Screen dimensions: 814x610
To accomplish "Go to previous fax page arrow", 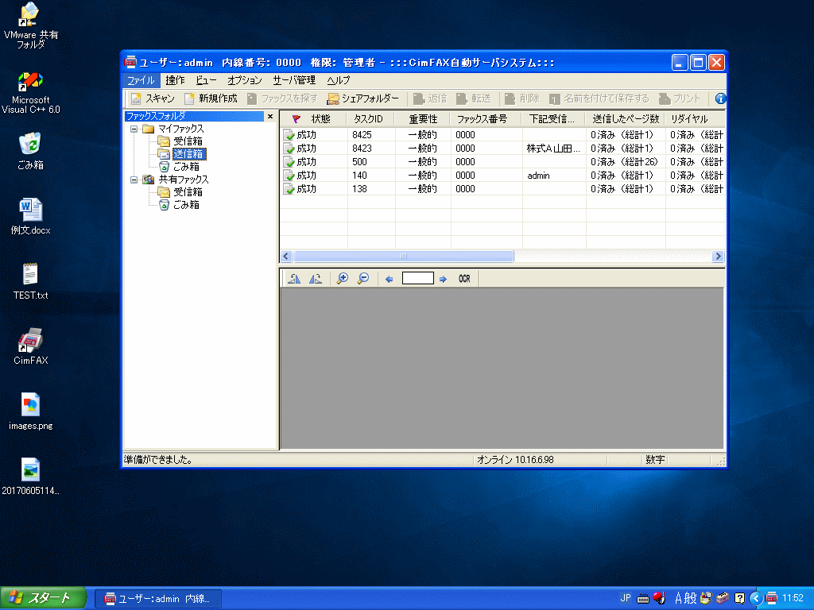I will (389, 279).
